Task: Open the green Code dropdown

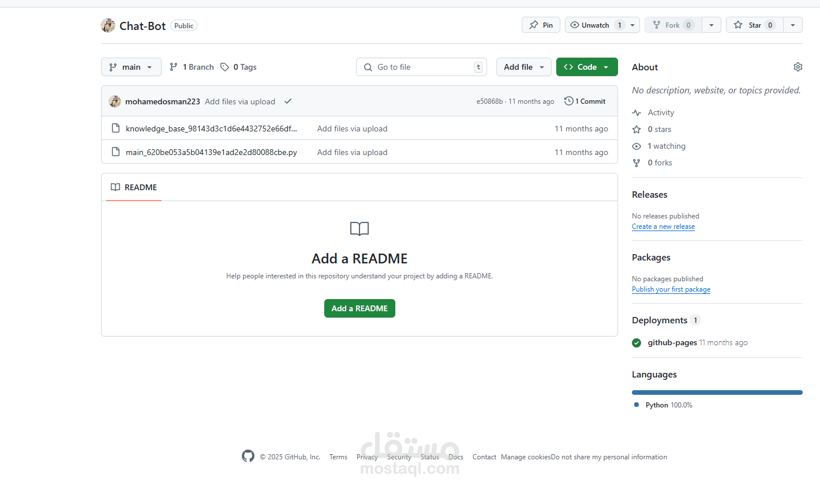Action: pos(587,67)
